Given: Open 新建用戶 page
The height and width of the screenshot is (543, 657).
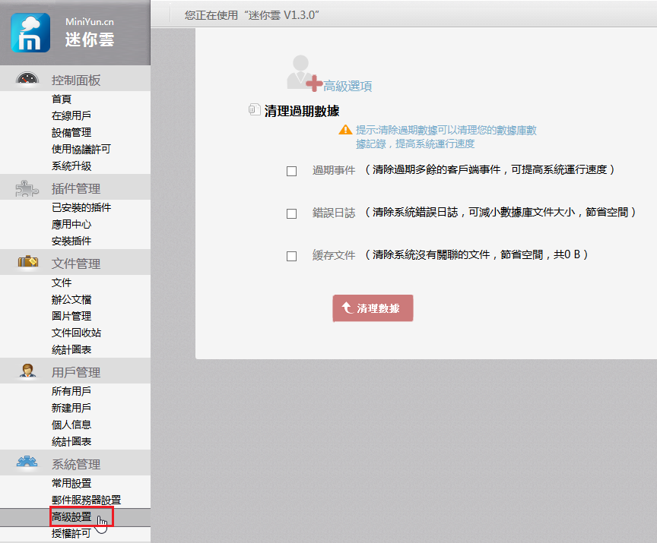Looking at the screenshot, I should [x=71, y=408].
